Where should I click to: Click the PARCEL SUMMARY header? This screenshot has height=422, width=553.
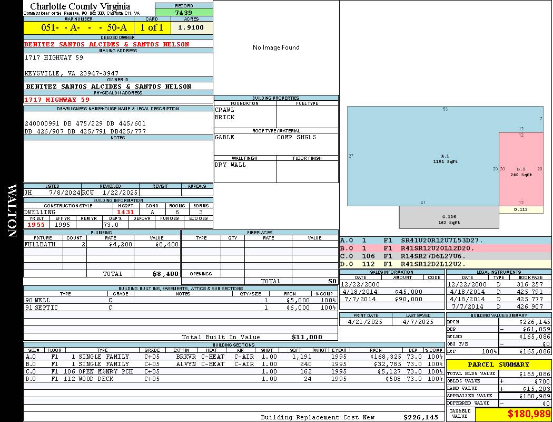click(499, 365)
